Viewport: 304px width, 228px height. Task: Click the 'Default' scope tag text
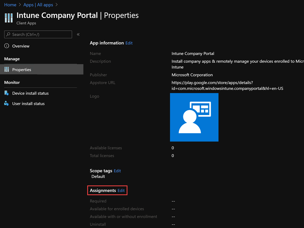tap(98, 177)
